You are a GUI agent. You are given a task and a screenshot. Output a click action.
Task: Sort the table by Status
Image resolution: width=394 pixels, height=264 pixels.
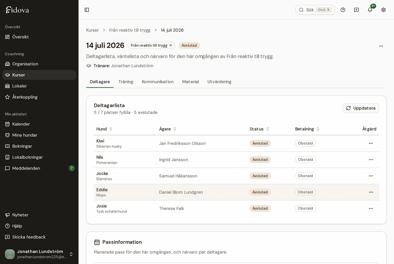point(259,129)
